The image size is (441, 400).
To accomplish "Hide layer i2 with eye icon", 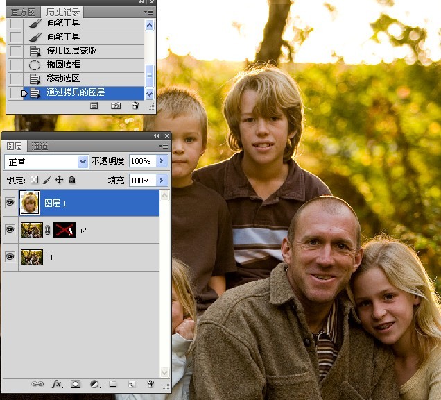I will coord(10,230).
